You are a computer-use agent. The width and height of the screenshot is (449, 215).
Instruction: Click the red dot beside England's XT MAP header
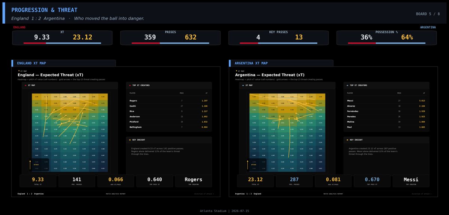25,85
